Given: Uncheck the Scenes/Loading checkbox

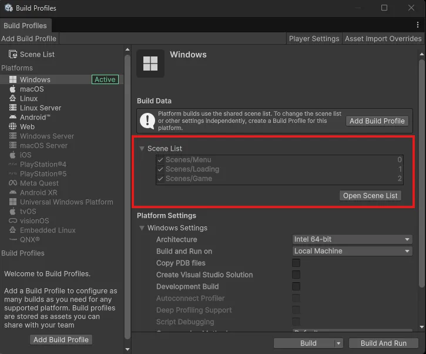Looking at the screenshot, I should click(160, 169).
